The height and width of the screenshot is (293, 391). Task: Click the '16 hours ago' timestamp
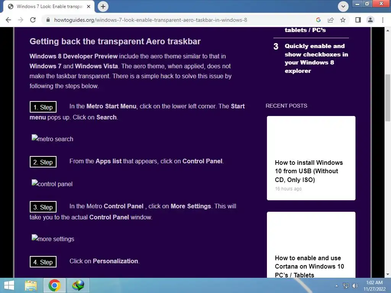pos(288,189)
